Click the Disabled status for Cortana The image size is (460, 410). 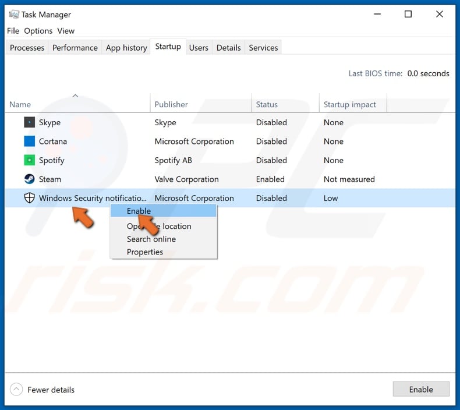(x=271, y=142)
